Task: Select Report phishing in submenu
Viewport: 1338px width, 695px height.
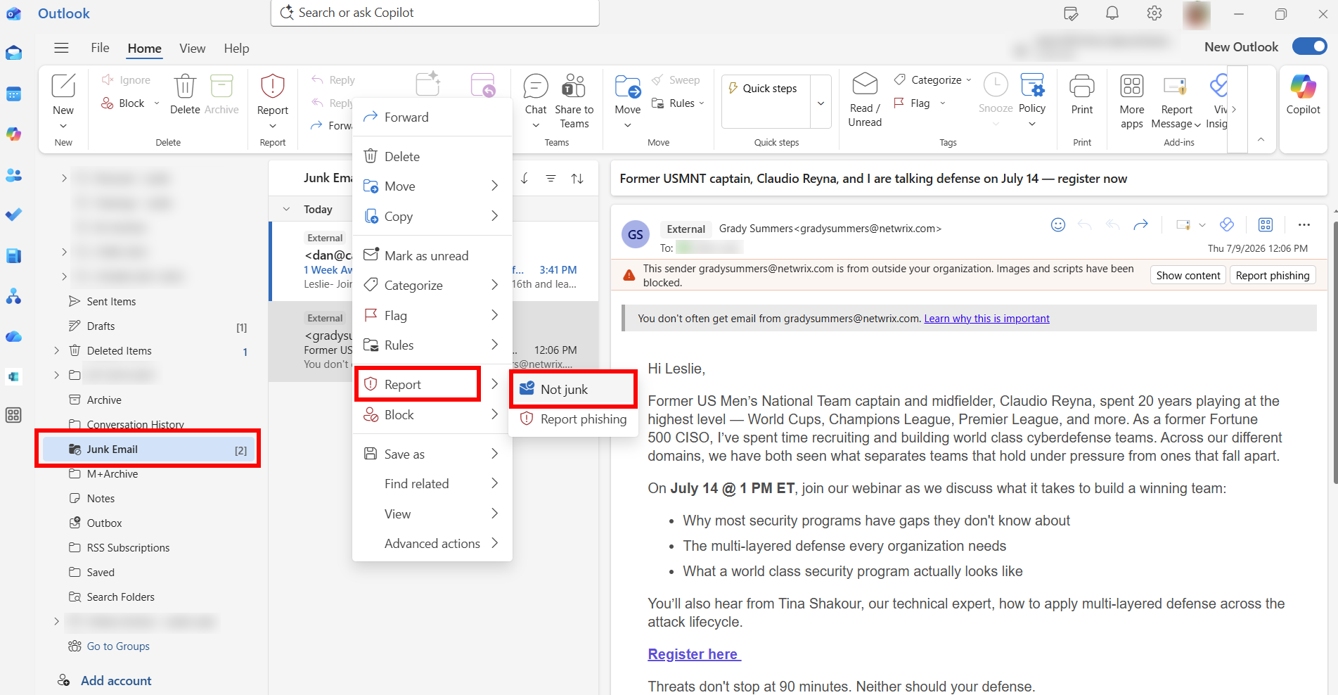Action: [x=574, y=419]
